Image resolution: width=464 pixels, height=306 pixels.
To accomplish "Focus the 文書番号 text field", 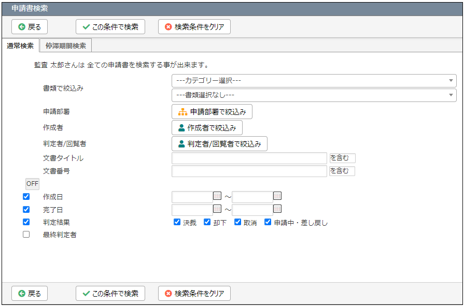I will coord(249,171).
